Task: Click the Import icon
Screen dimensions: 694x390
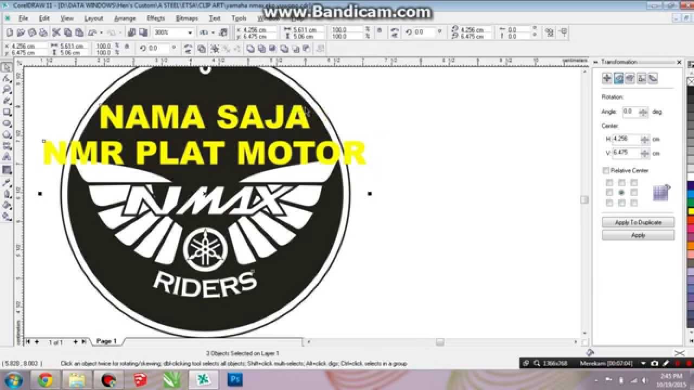Action: tap(132, 32)
